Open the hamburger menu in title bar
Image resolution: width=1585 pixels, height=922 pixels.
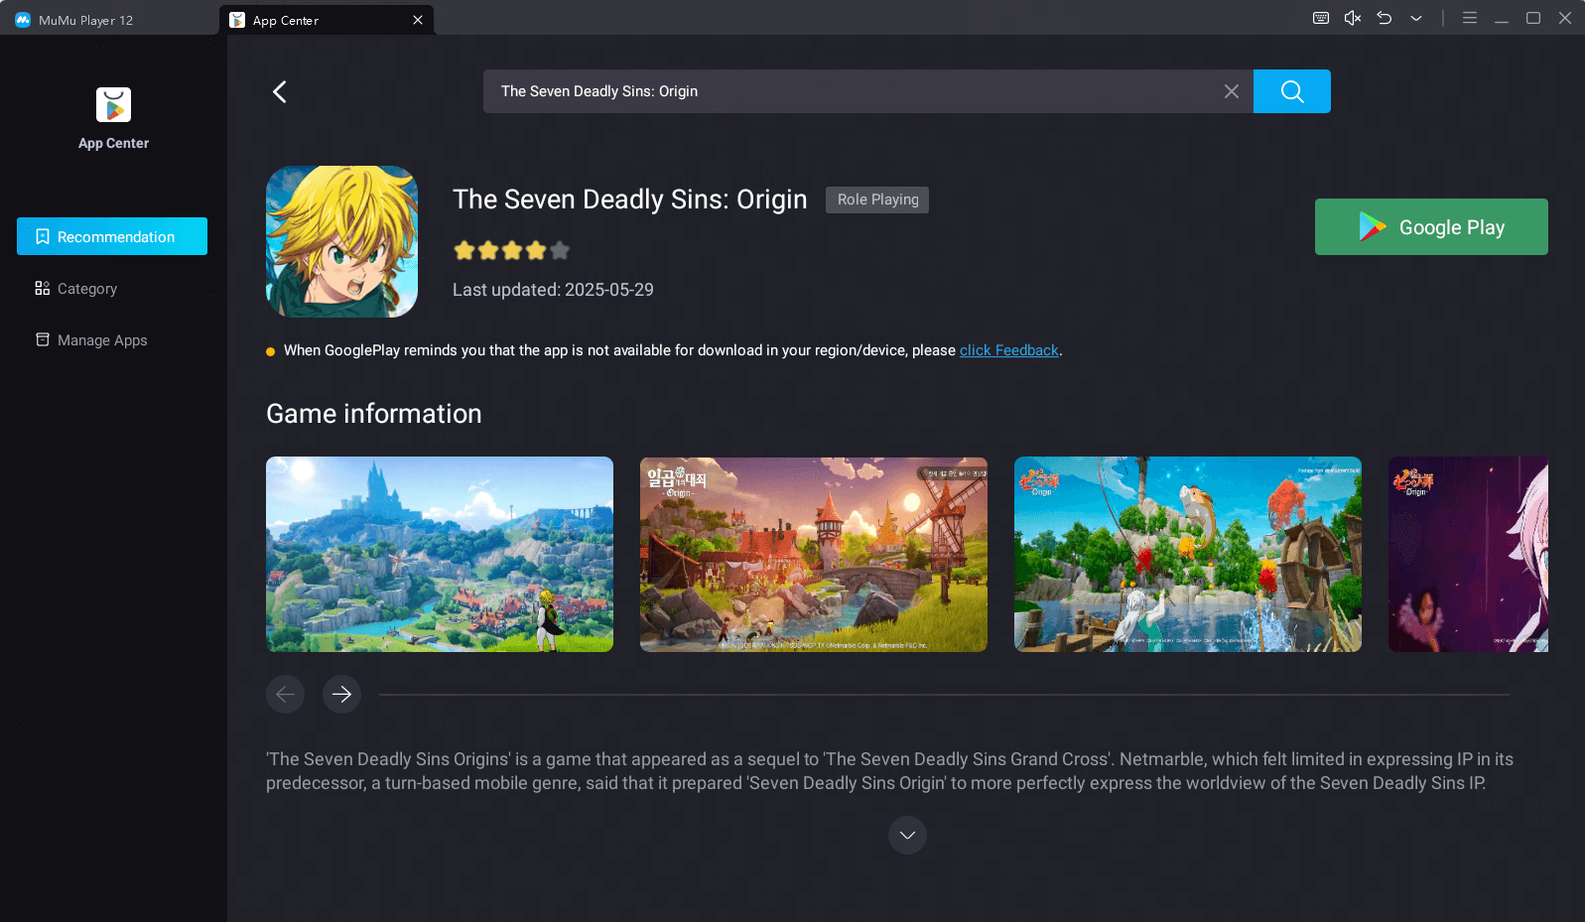[1469, 18]
